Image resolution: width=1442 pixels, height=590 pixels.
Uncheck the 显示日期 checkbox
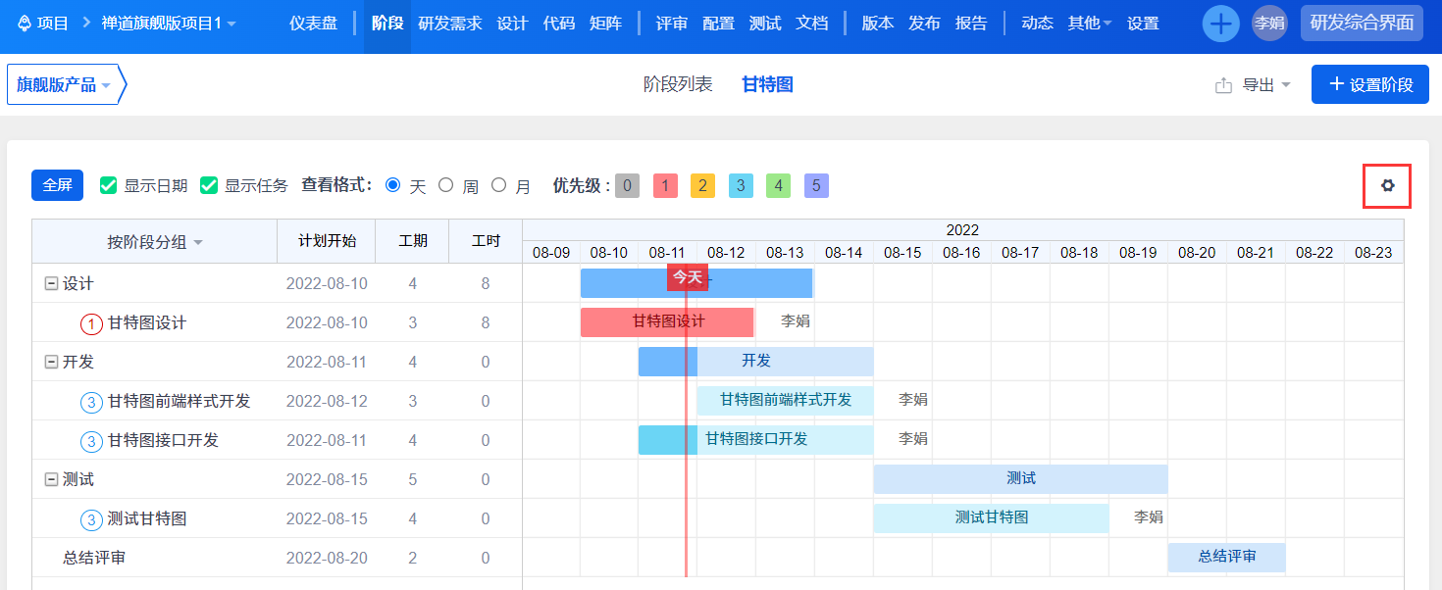click(109, 185)
